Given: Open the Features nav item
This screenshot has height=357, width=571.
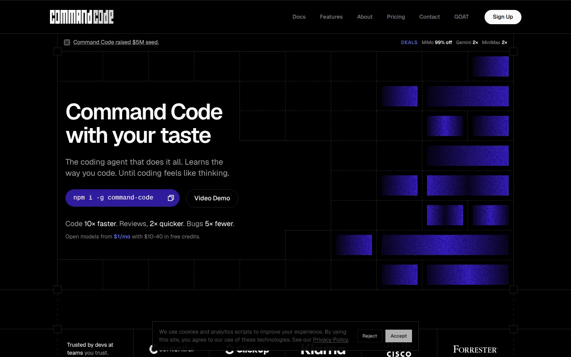Looking at the screenshot, I should (331, 17).
